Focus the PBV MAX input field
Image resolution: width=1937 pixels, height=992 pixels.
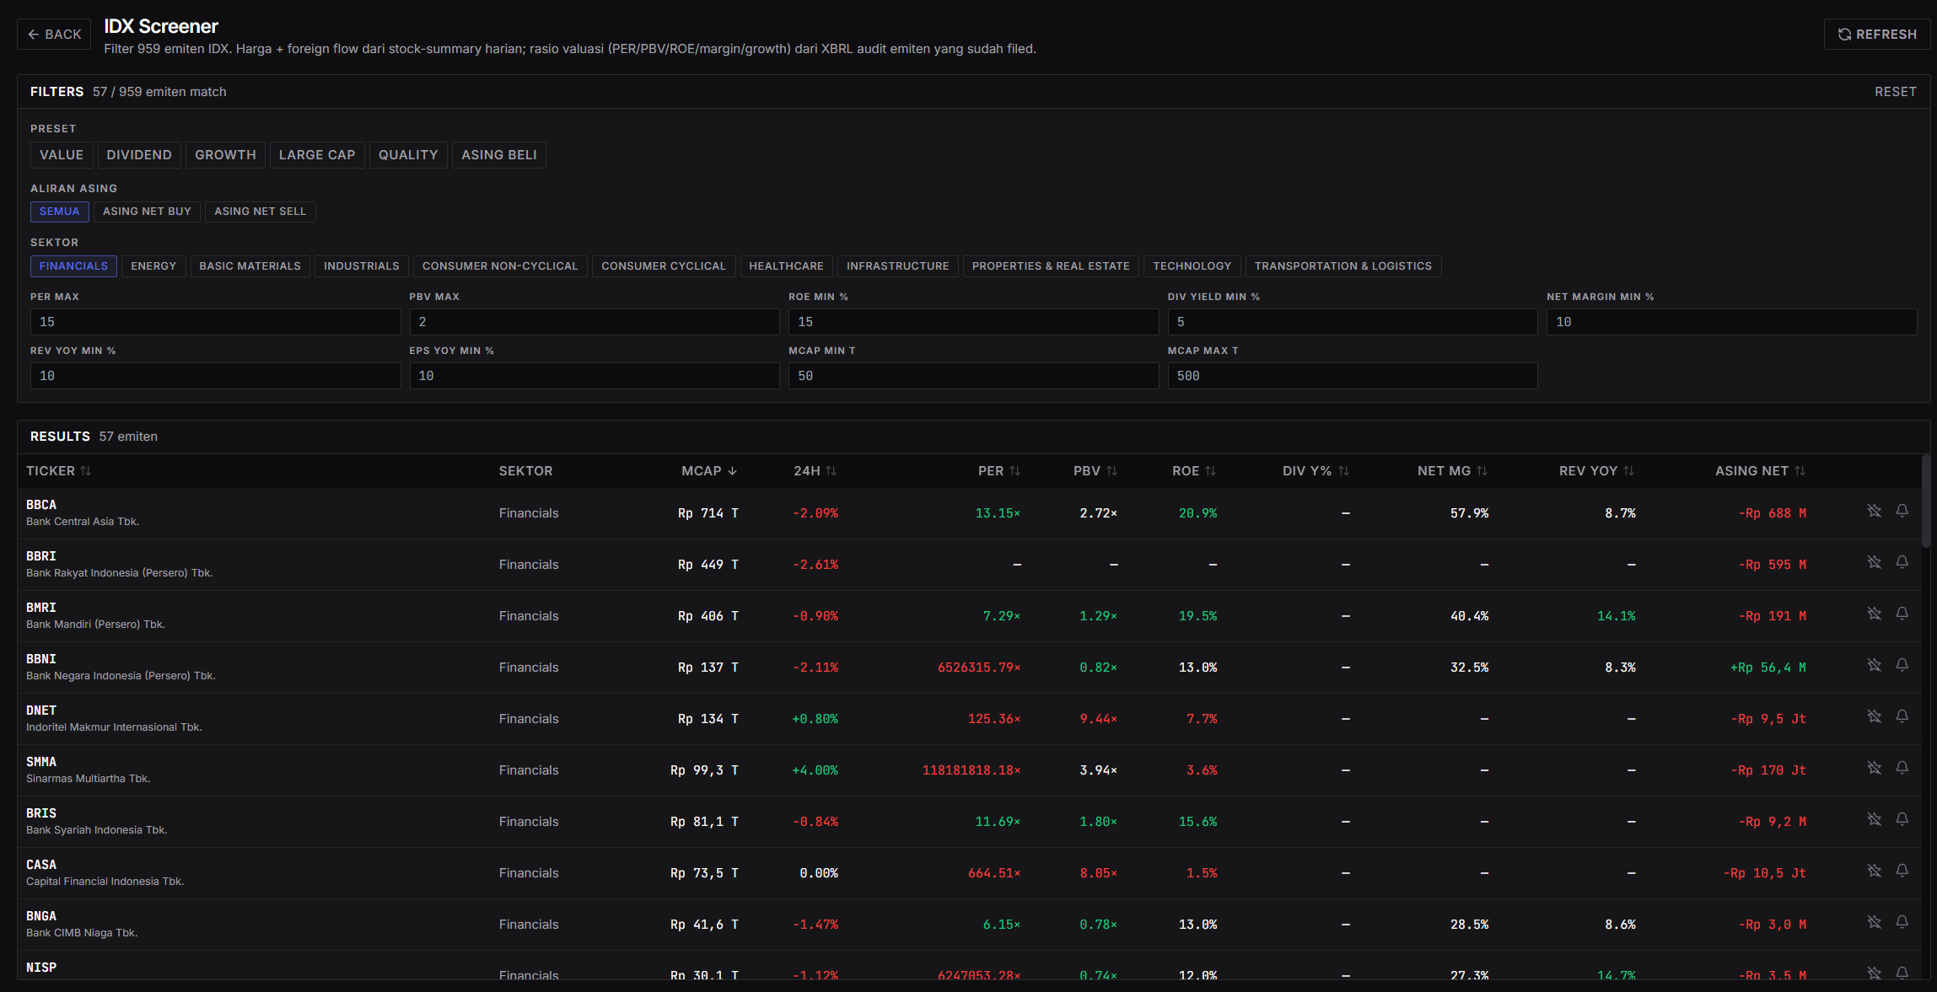tap(595, 322)
